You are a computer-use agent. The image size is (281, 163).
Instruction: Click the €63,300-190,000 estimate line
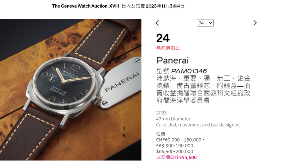[x=175, y=146]
